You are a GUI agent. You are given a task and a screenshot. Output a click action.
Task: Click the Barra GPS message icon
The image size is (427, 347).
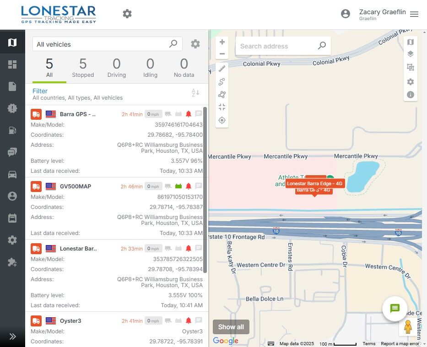(199, 113)
